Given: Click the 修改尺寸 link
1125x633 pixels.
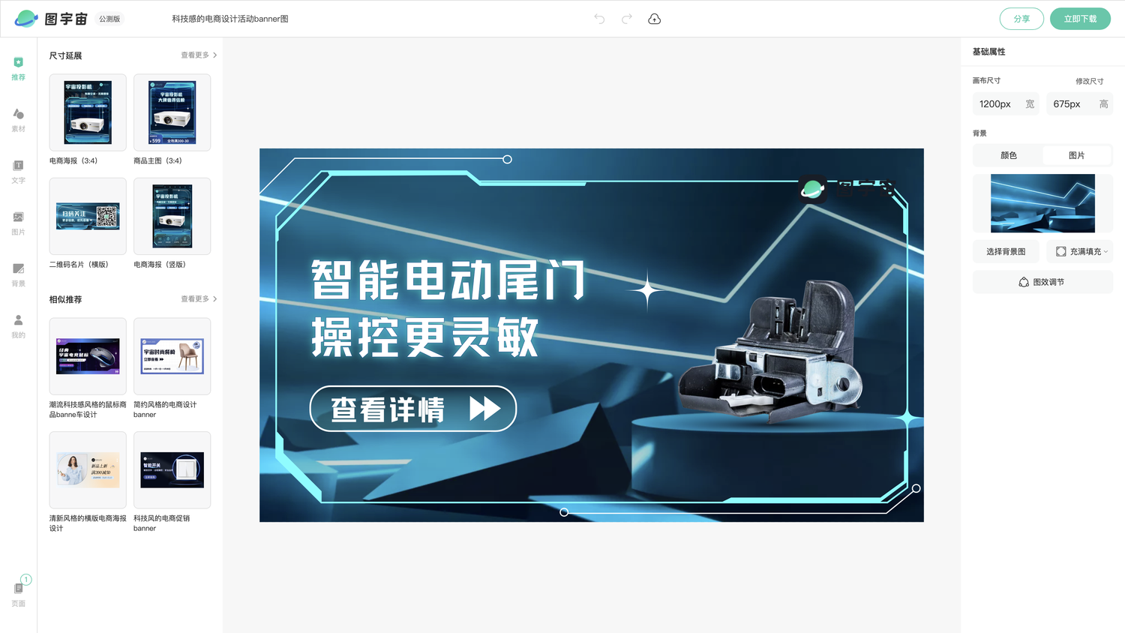Looking at the screenshot, I should [x=1089, y=81].
